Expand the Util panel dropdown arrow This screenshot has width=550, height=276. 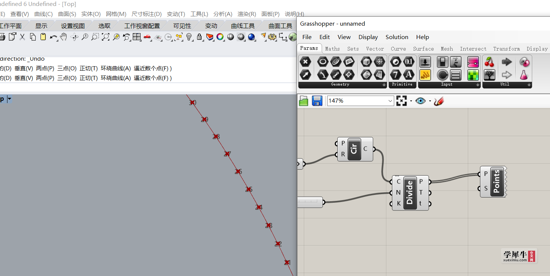point(529,85)
